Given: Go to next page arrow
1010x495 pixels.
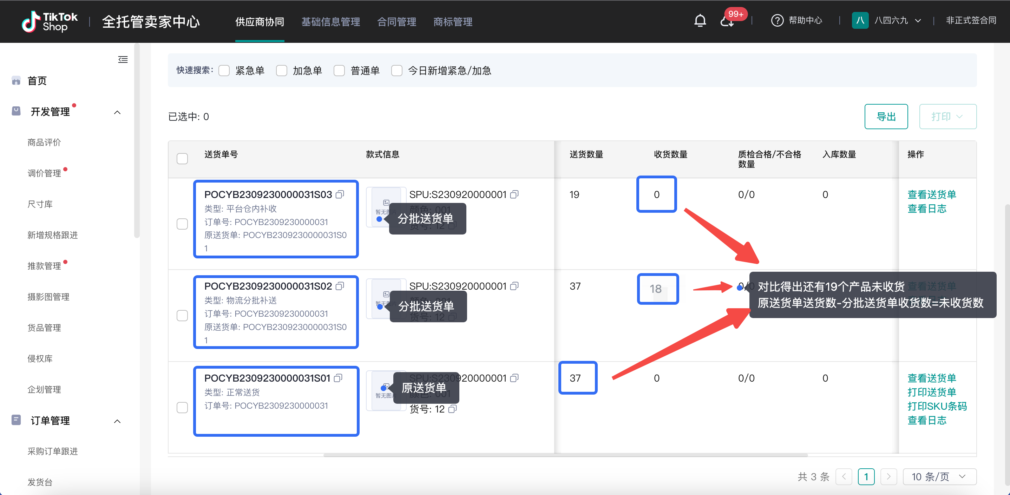Looking at the screenshot, I should click(x=888, y=477).
